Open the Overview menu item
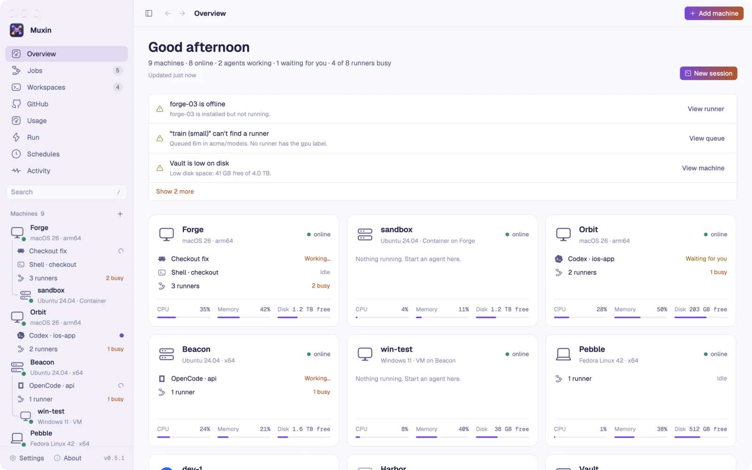 (x=67, y=54)
